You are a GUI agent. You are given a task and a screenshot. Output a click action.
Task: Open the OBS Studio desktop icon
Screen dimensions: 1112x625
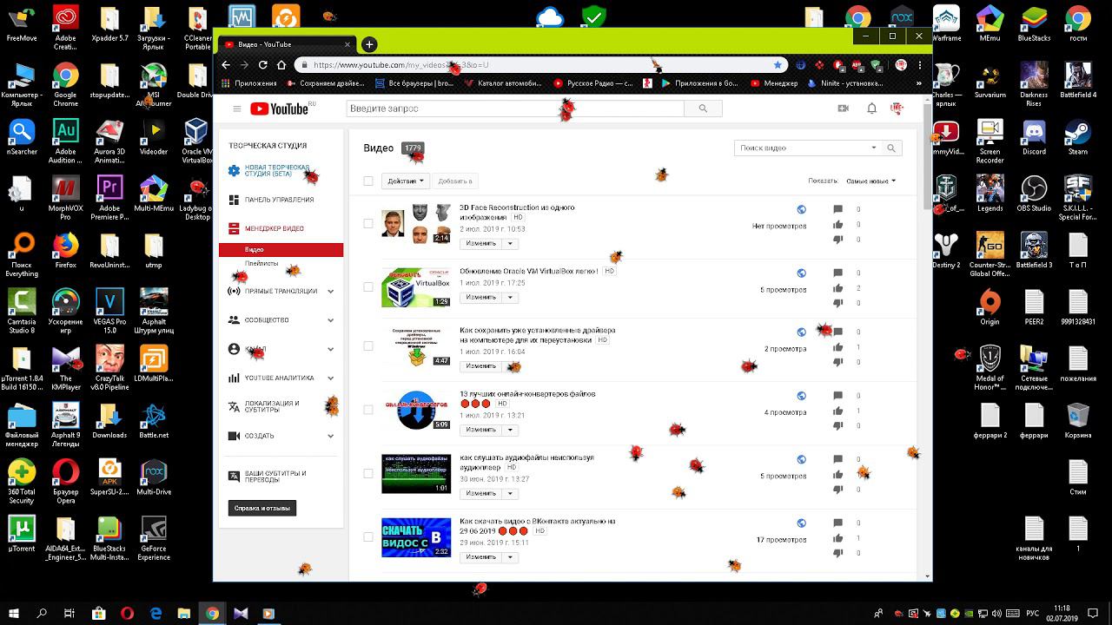1034,194
